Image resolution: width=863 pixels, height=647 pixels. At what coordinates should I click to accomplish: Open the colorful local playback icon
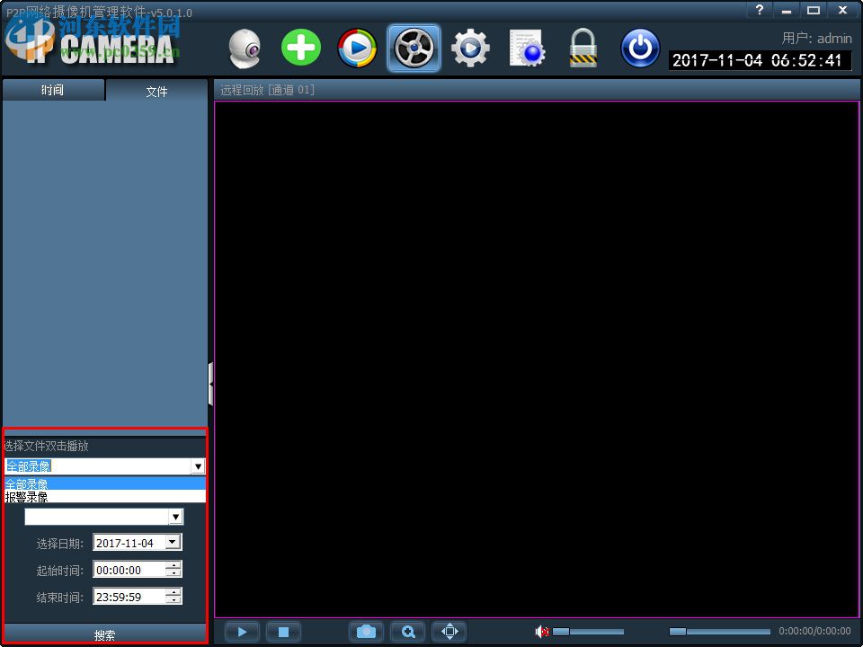(x=357, y=49)
